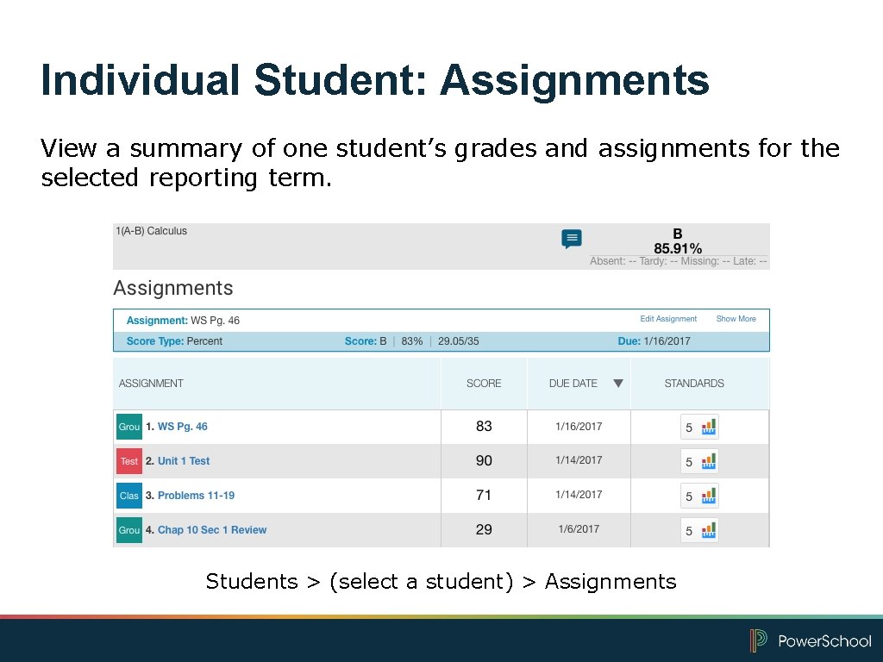Click the Assignment: WS Pg. 46 detail title

click(x=183, y=321)
